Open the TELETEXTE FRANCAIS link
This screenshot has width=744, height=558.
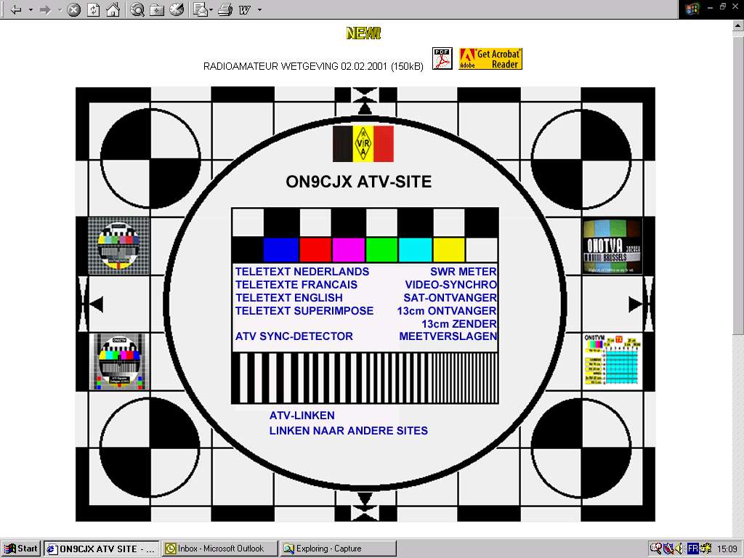[x=296, y=285]
